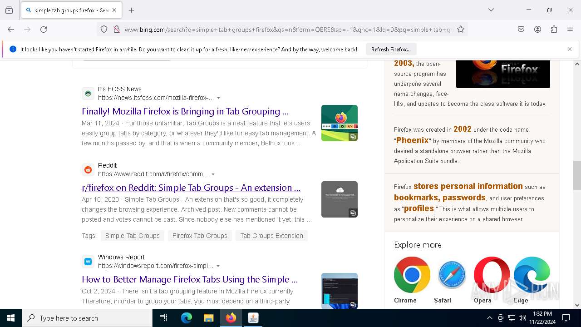Save page to Pocket
Screen dimensions: 581x327
tap(521, 30)
